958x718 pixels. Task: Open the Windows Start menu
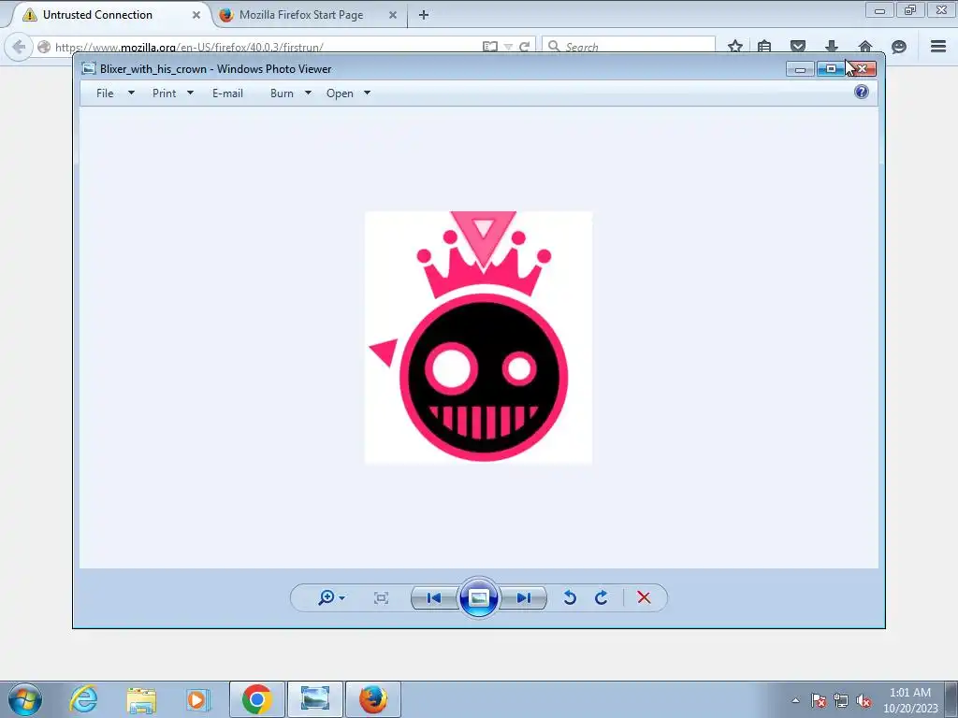25,699
